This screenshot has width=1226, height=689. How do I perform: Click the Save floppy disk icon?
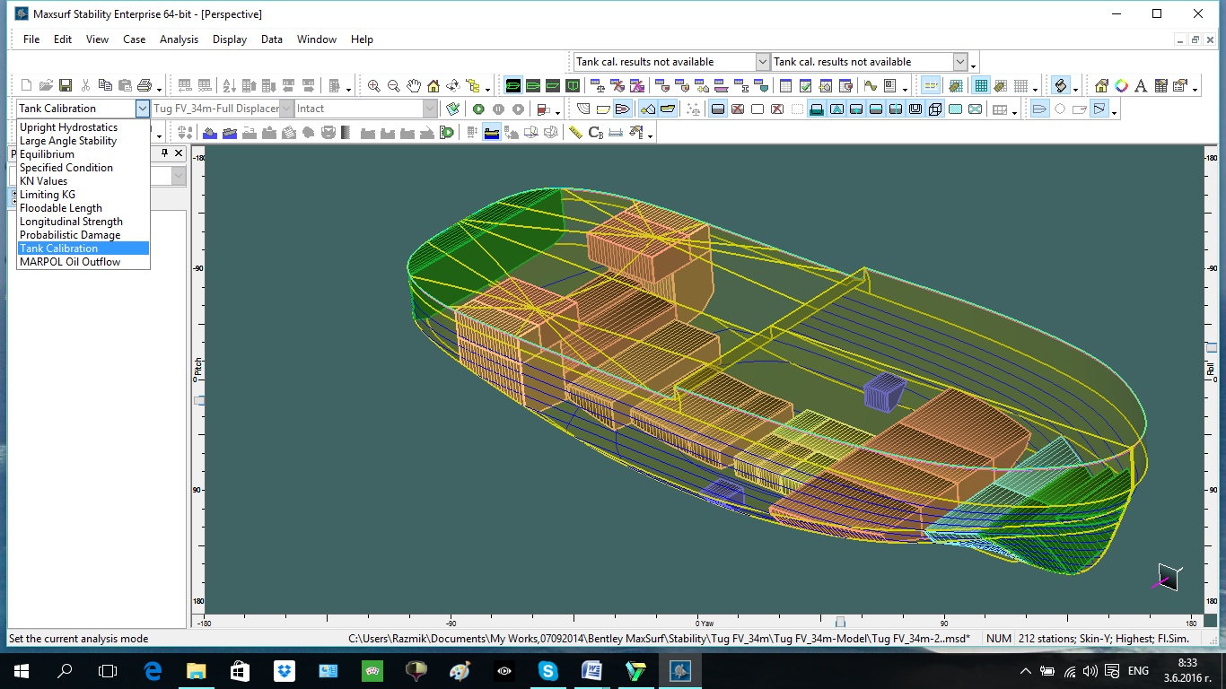pyautogui.click(x=66, y=86)
